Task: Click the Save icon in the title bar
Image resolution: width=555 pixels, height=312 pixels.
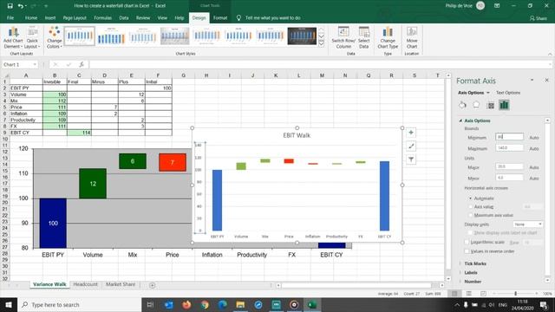Action: pos(10,6)
